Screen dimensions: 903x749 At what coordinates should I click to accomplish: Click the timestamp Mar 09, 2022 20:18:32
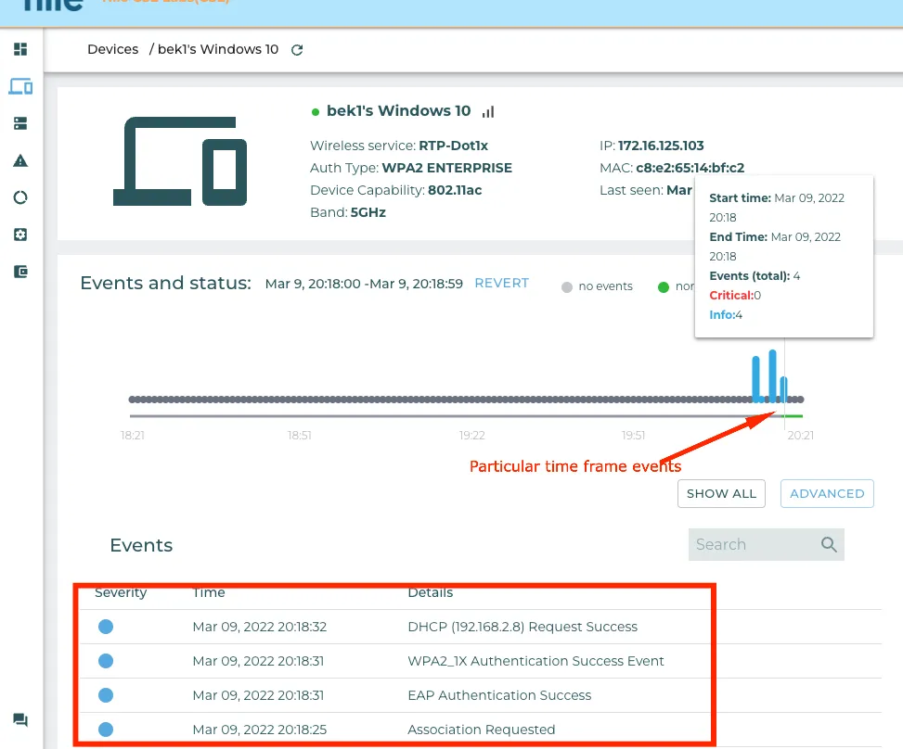260,627
